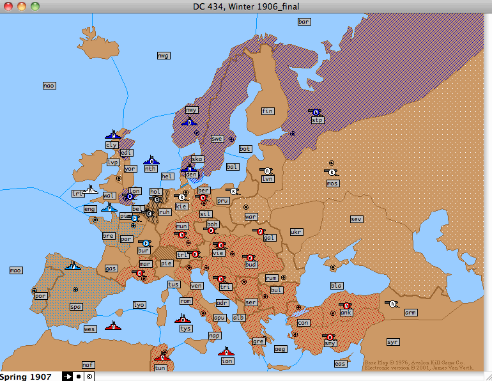The height and width of the screenshot is (381, 492).
Task: Select the red army above tri
Action: click(x=220, y=279)
